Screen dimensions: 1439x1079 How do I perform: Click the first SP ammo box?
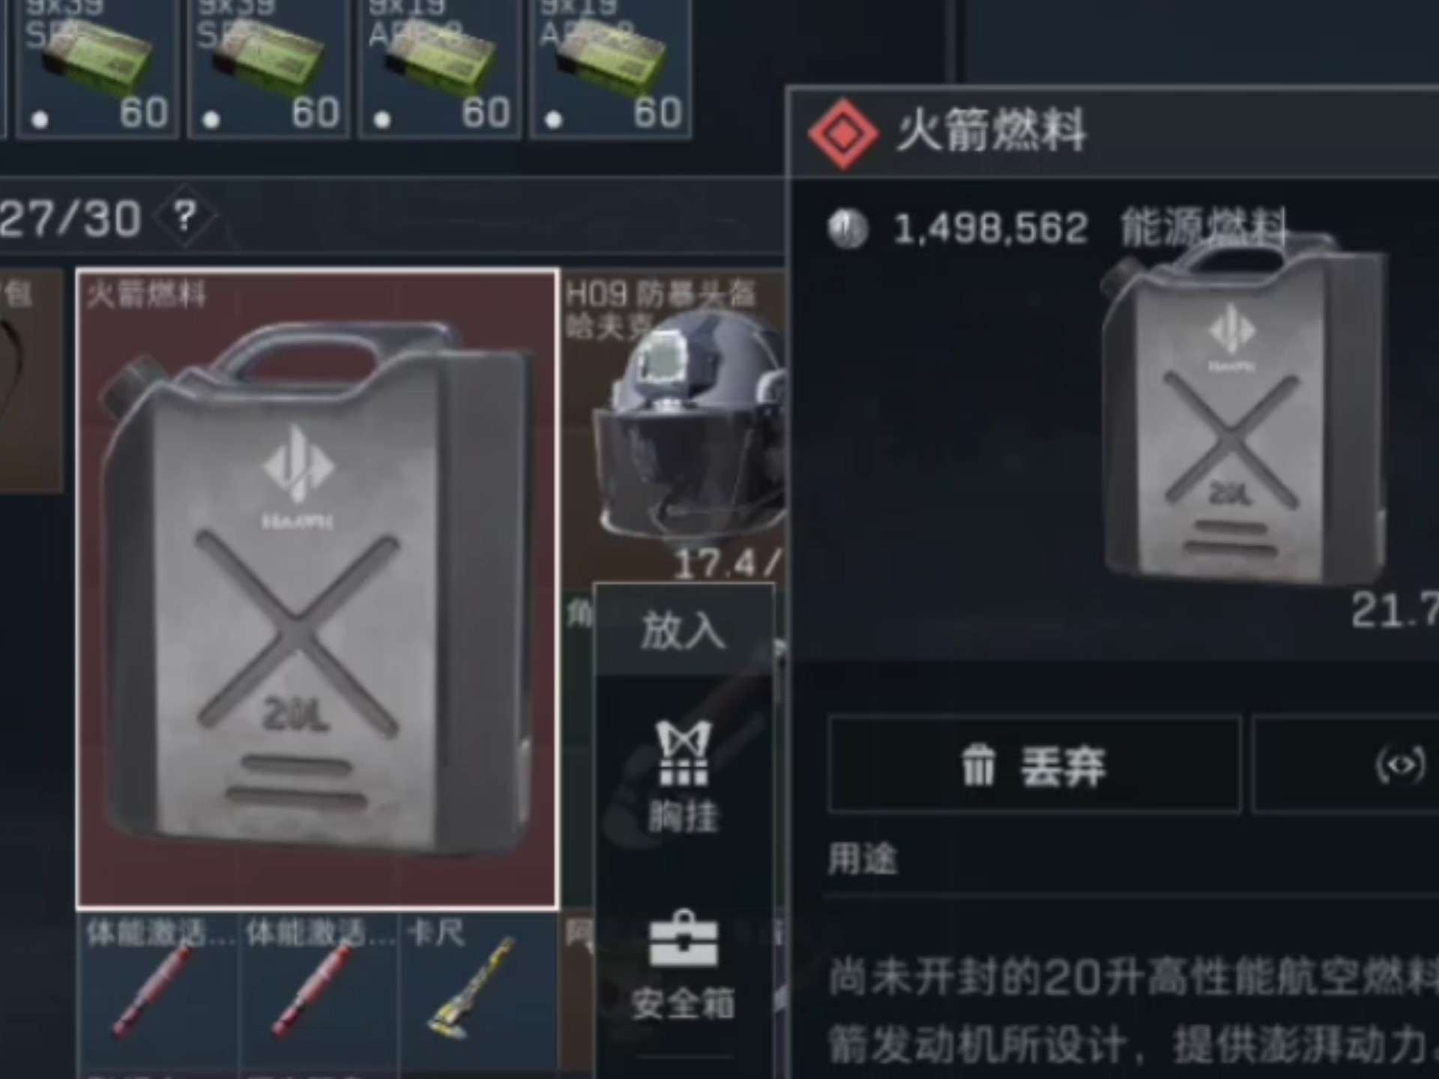[97, 68]
